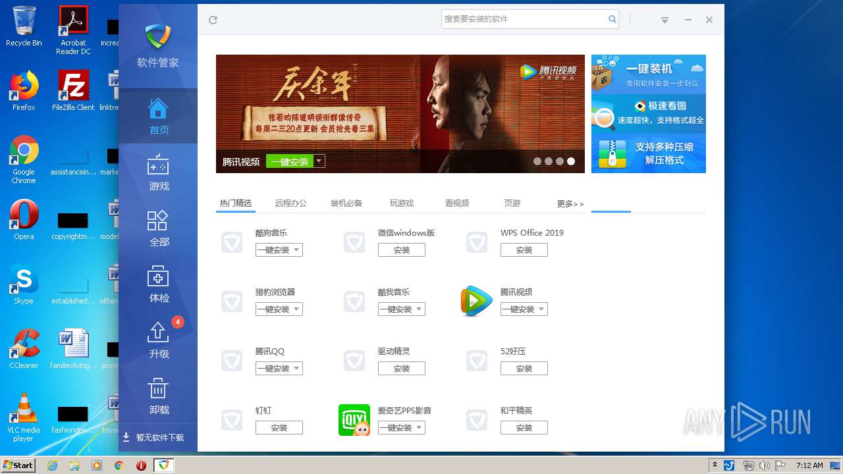Expand 酷我音乐 install dropdown arrow
843x474 pixels.
pyautogui.click(x=420, y=309)
